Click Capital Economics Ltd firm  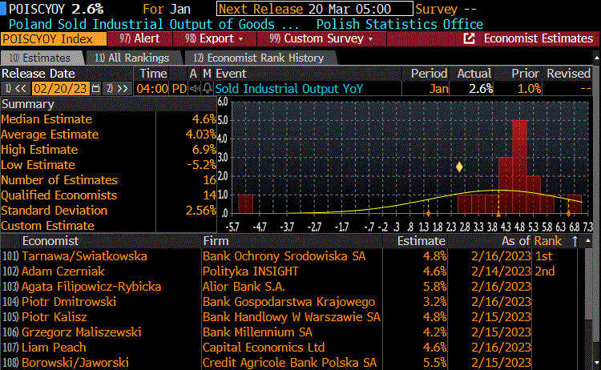click(x=264, y=348)
